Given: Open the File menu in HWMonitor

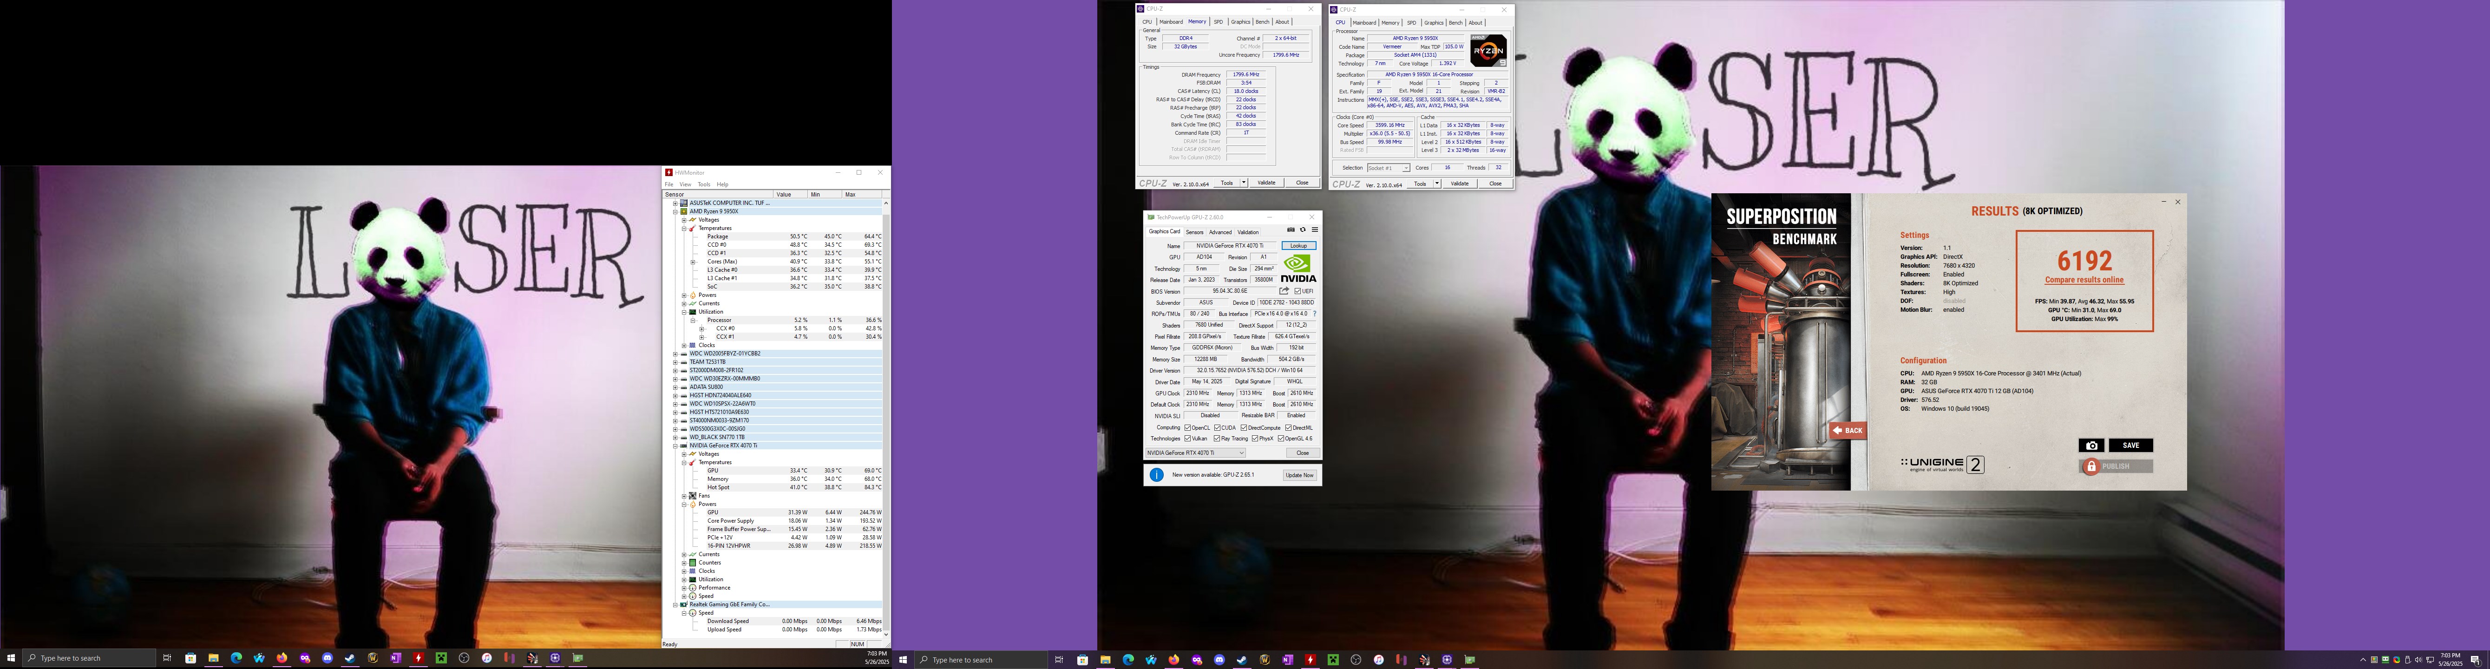Looking at the screenshot, I should (x=669, y=184).
